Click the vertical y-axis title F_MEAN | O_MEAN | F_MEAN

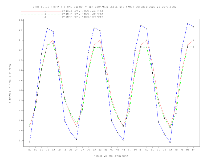click(x=10, y=84)
